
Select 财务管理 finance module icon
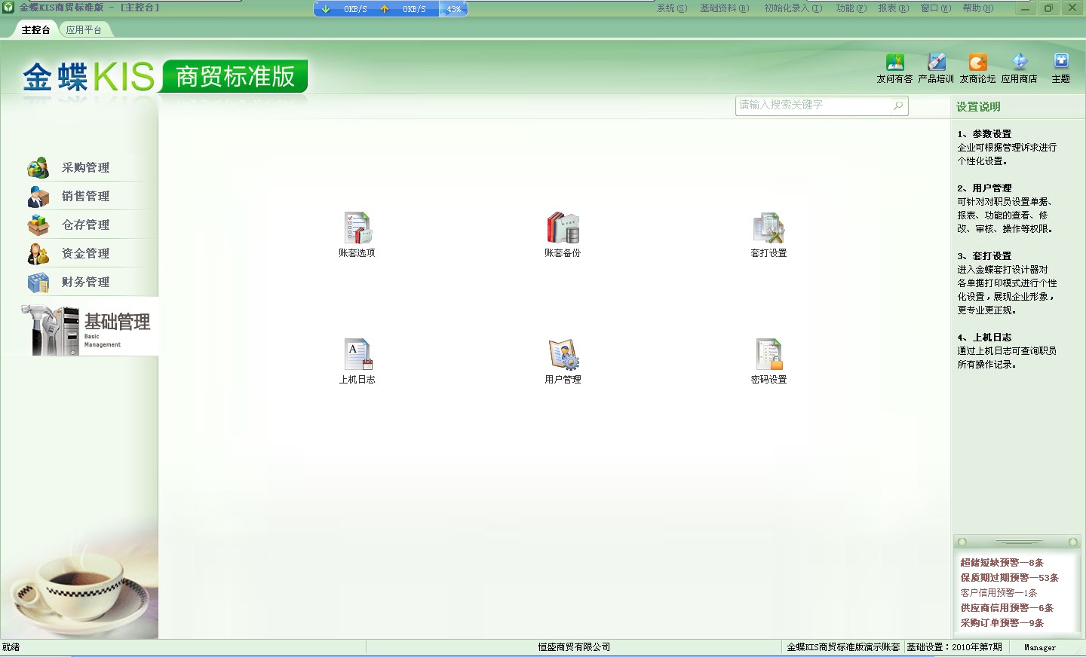tap(38, 282)
